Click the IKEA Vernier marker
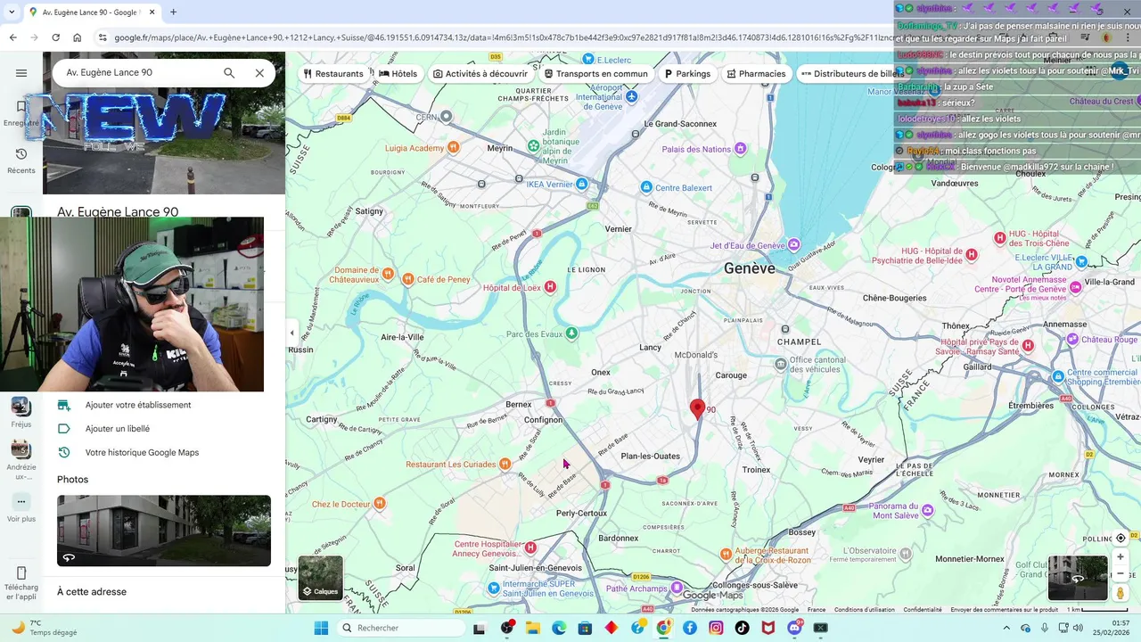The image size is (1141, 642). click(x=581, y=184)
